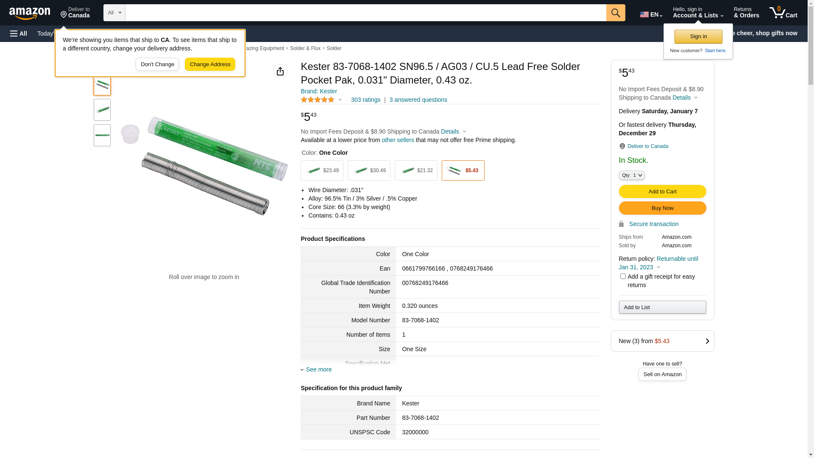Click the search magnifier button
This screenshot has width=814, height=458.
615,13
